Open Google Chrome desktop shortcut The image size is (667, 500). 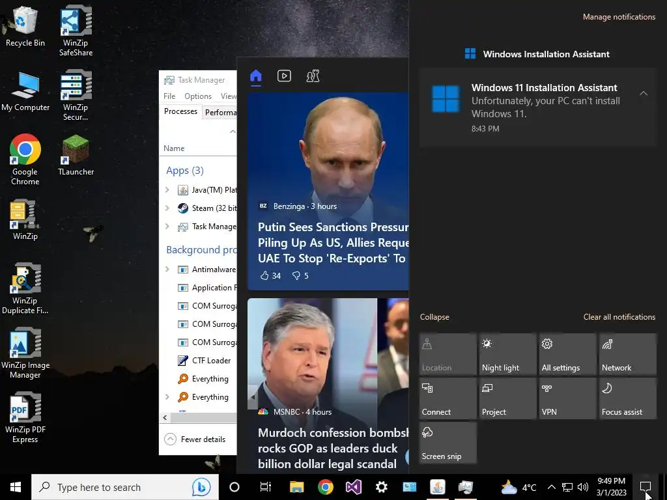tap(25, 160)
